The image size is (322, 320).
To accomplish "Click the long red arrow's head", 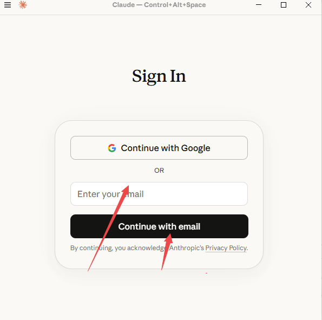I will click(x=126, y=190).
